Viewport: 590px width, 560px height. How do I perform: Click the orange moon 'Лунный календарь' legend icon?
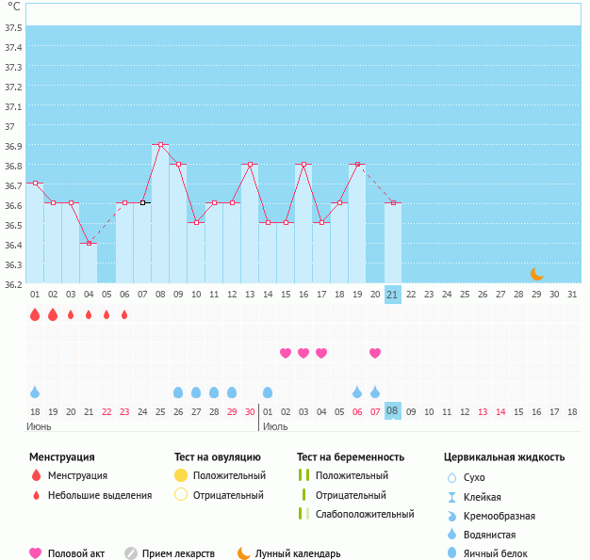click(244, 553)
